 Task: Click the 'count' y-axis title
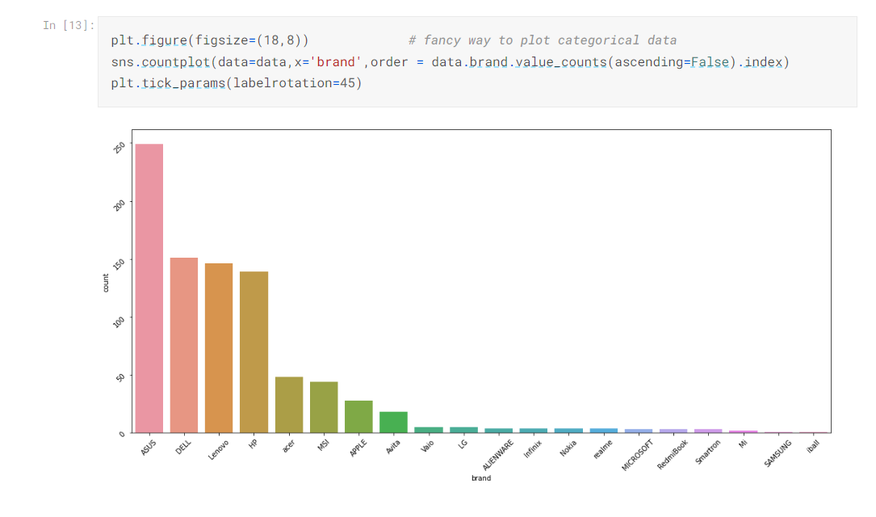[106, 283]
